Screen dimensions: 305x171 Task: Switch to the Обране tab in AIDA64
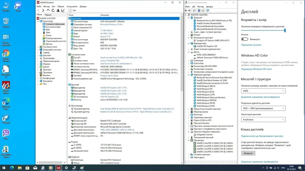pos(48,15)
